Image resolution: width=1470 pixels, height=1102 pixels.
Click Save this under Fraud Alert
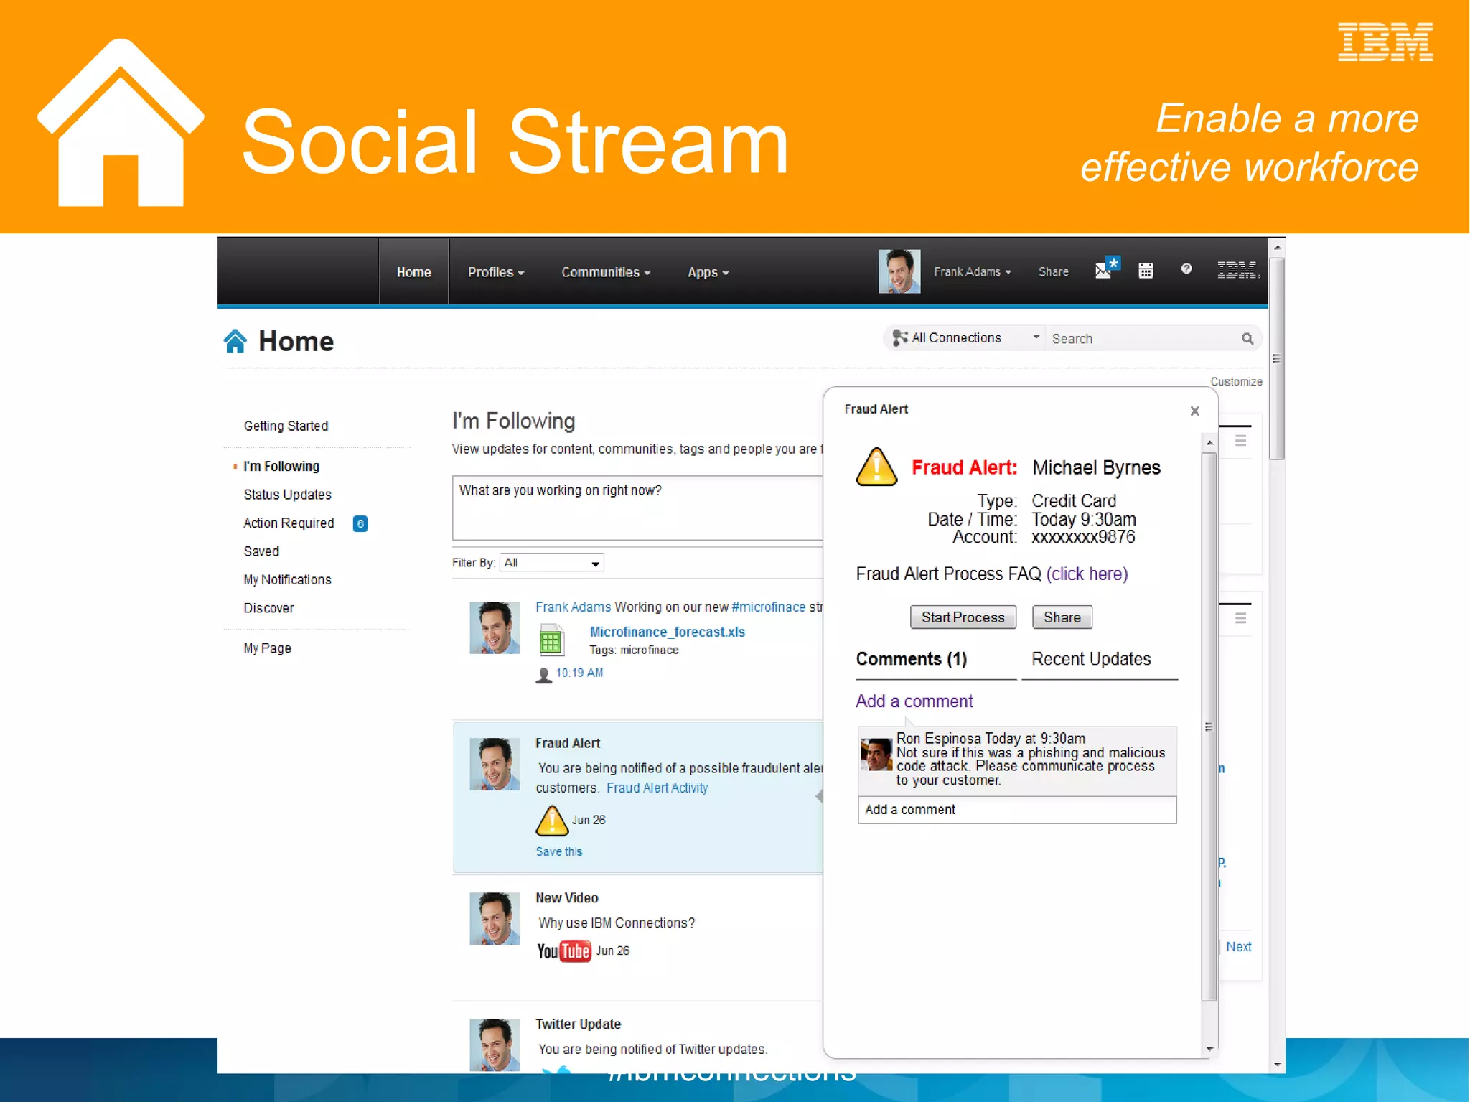tap(558, 851)
